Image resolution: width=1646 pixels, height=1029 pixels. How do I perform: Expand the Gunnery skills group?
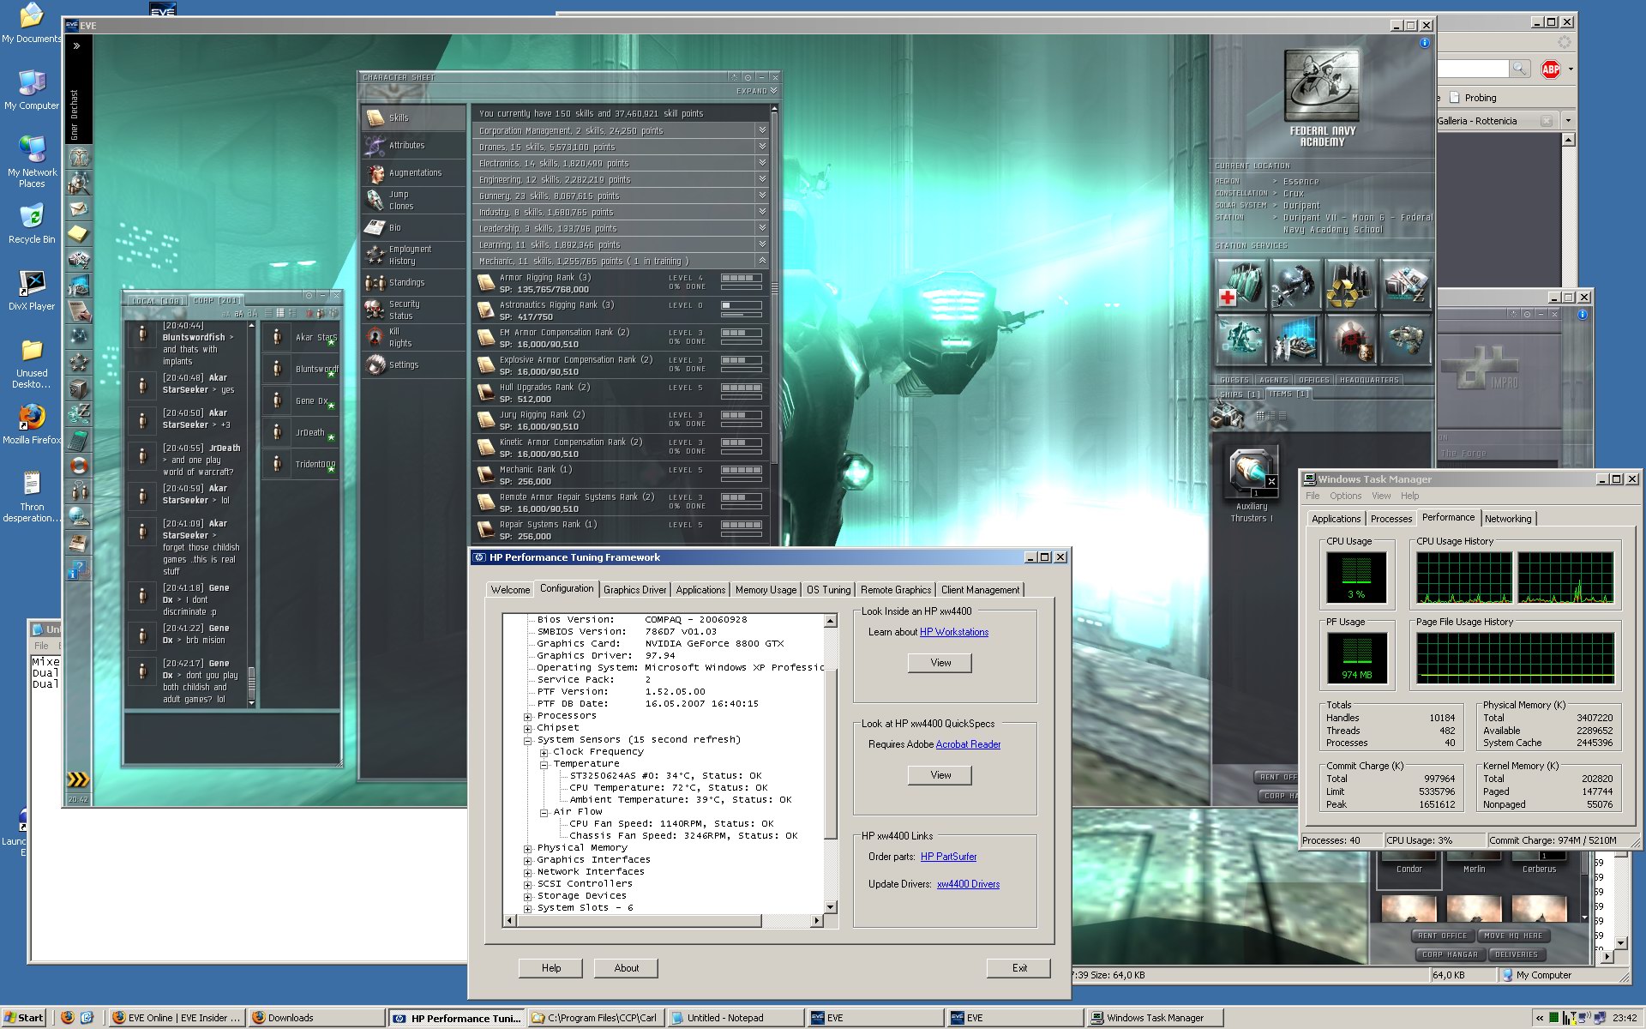761,196
